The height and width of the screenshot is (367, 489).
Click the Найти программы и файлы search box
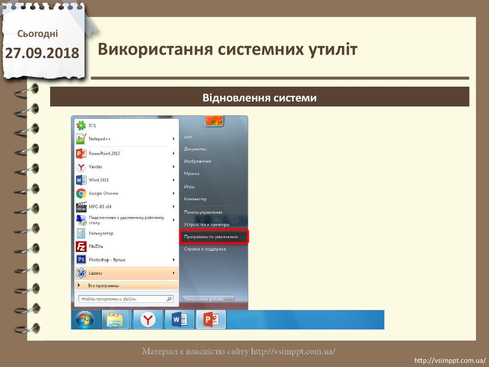tap(122, 299)
